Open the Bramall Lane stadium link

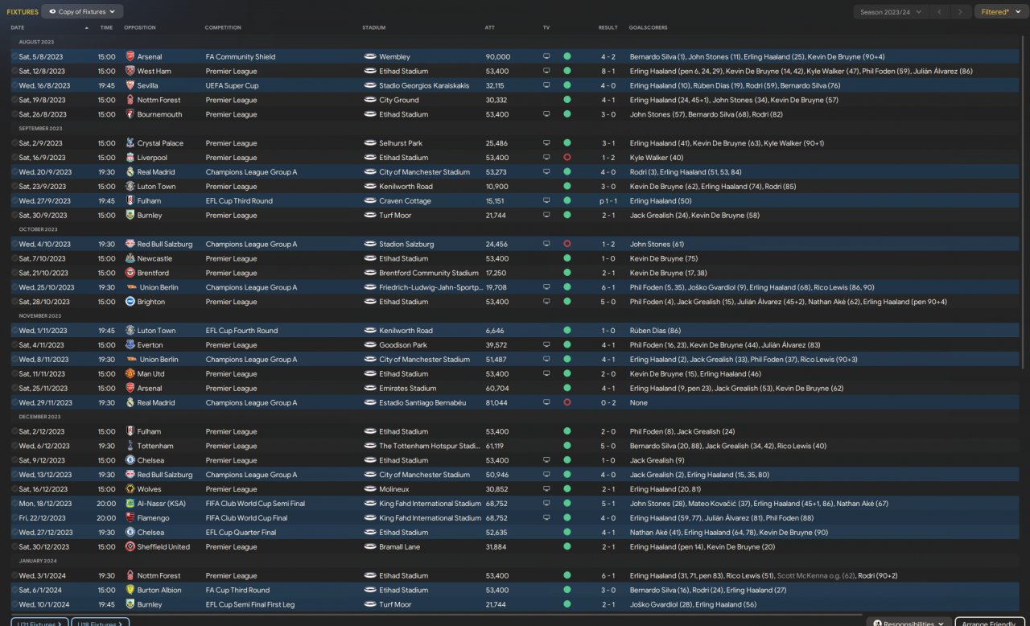(402, 547)
